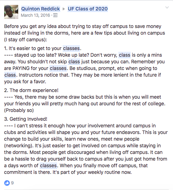The height and width of the screenshot is (190, 173).
Task: Click highlighted "class" before "Instructors notice"
Action: (x=10, y=75)
